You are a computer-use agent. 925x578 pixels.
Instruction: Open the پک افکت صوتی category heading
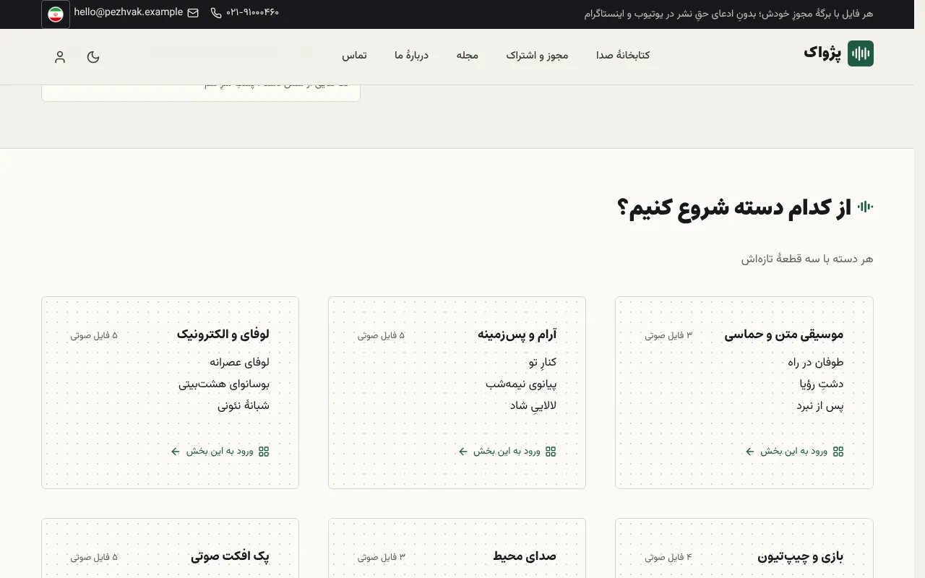pos(230,556)
